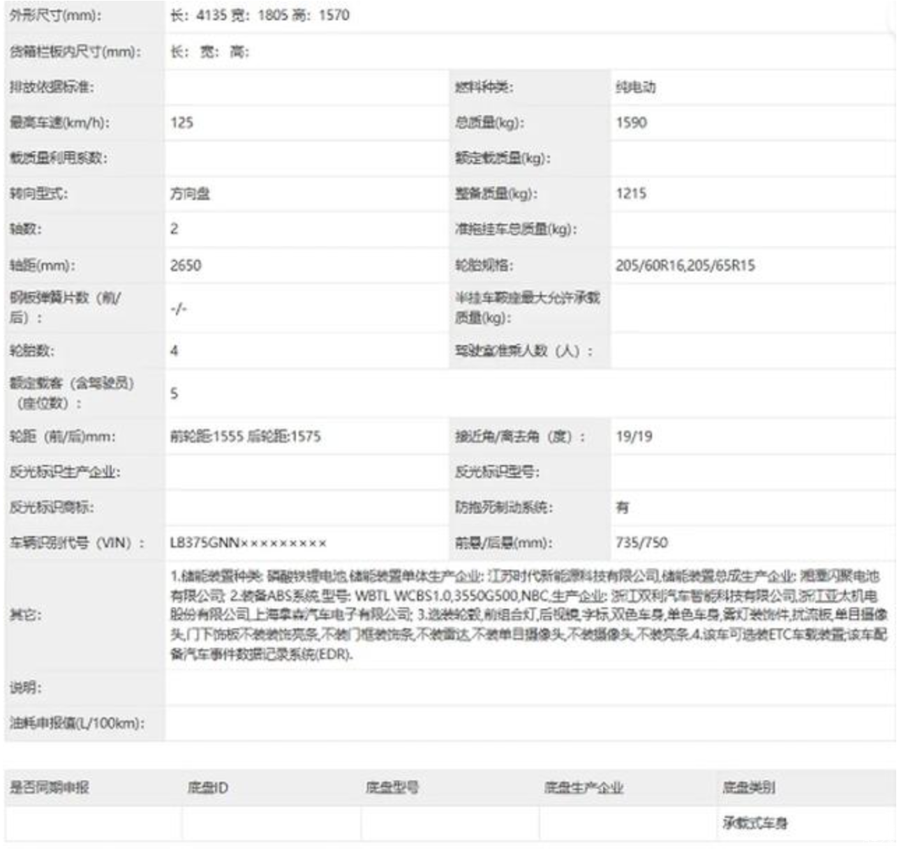899x850 pixels.
Task: Click the 接近角/离去角 value 19/19
Action: (634, 437)
